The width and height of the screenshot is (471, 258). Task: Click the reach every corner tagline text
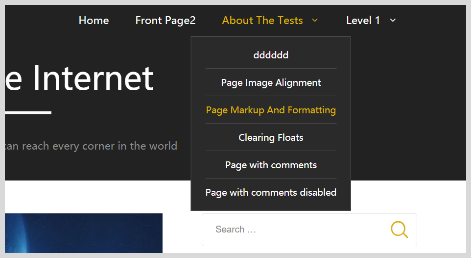(x=91, y=146)
